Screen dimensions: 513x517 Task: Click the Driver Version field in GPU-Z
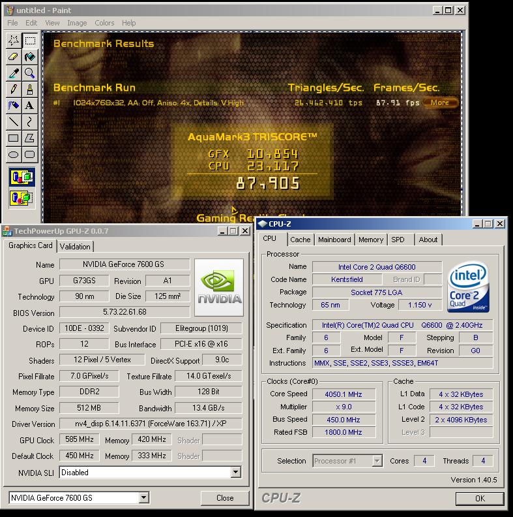tap(151, 424)
